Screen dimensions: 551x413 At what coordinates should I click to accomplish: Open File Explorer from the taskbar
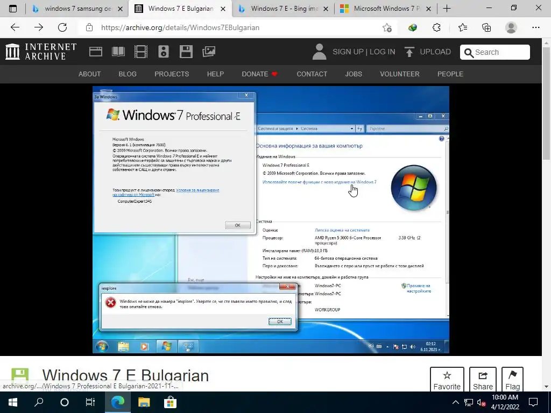pos(144,402)
